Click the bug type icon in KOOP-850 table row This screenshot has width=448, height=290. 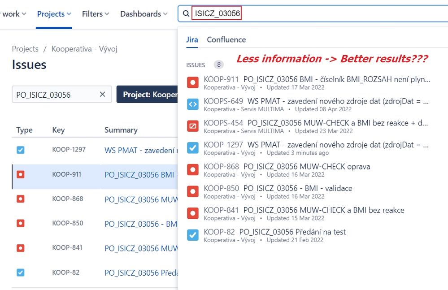(21, 223)
